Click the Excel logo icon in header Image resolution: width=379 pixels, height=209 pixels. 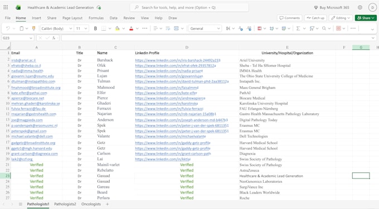pos(18,7)
